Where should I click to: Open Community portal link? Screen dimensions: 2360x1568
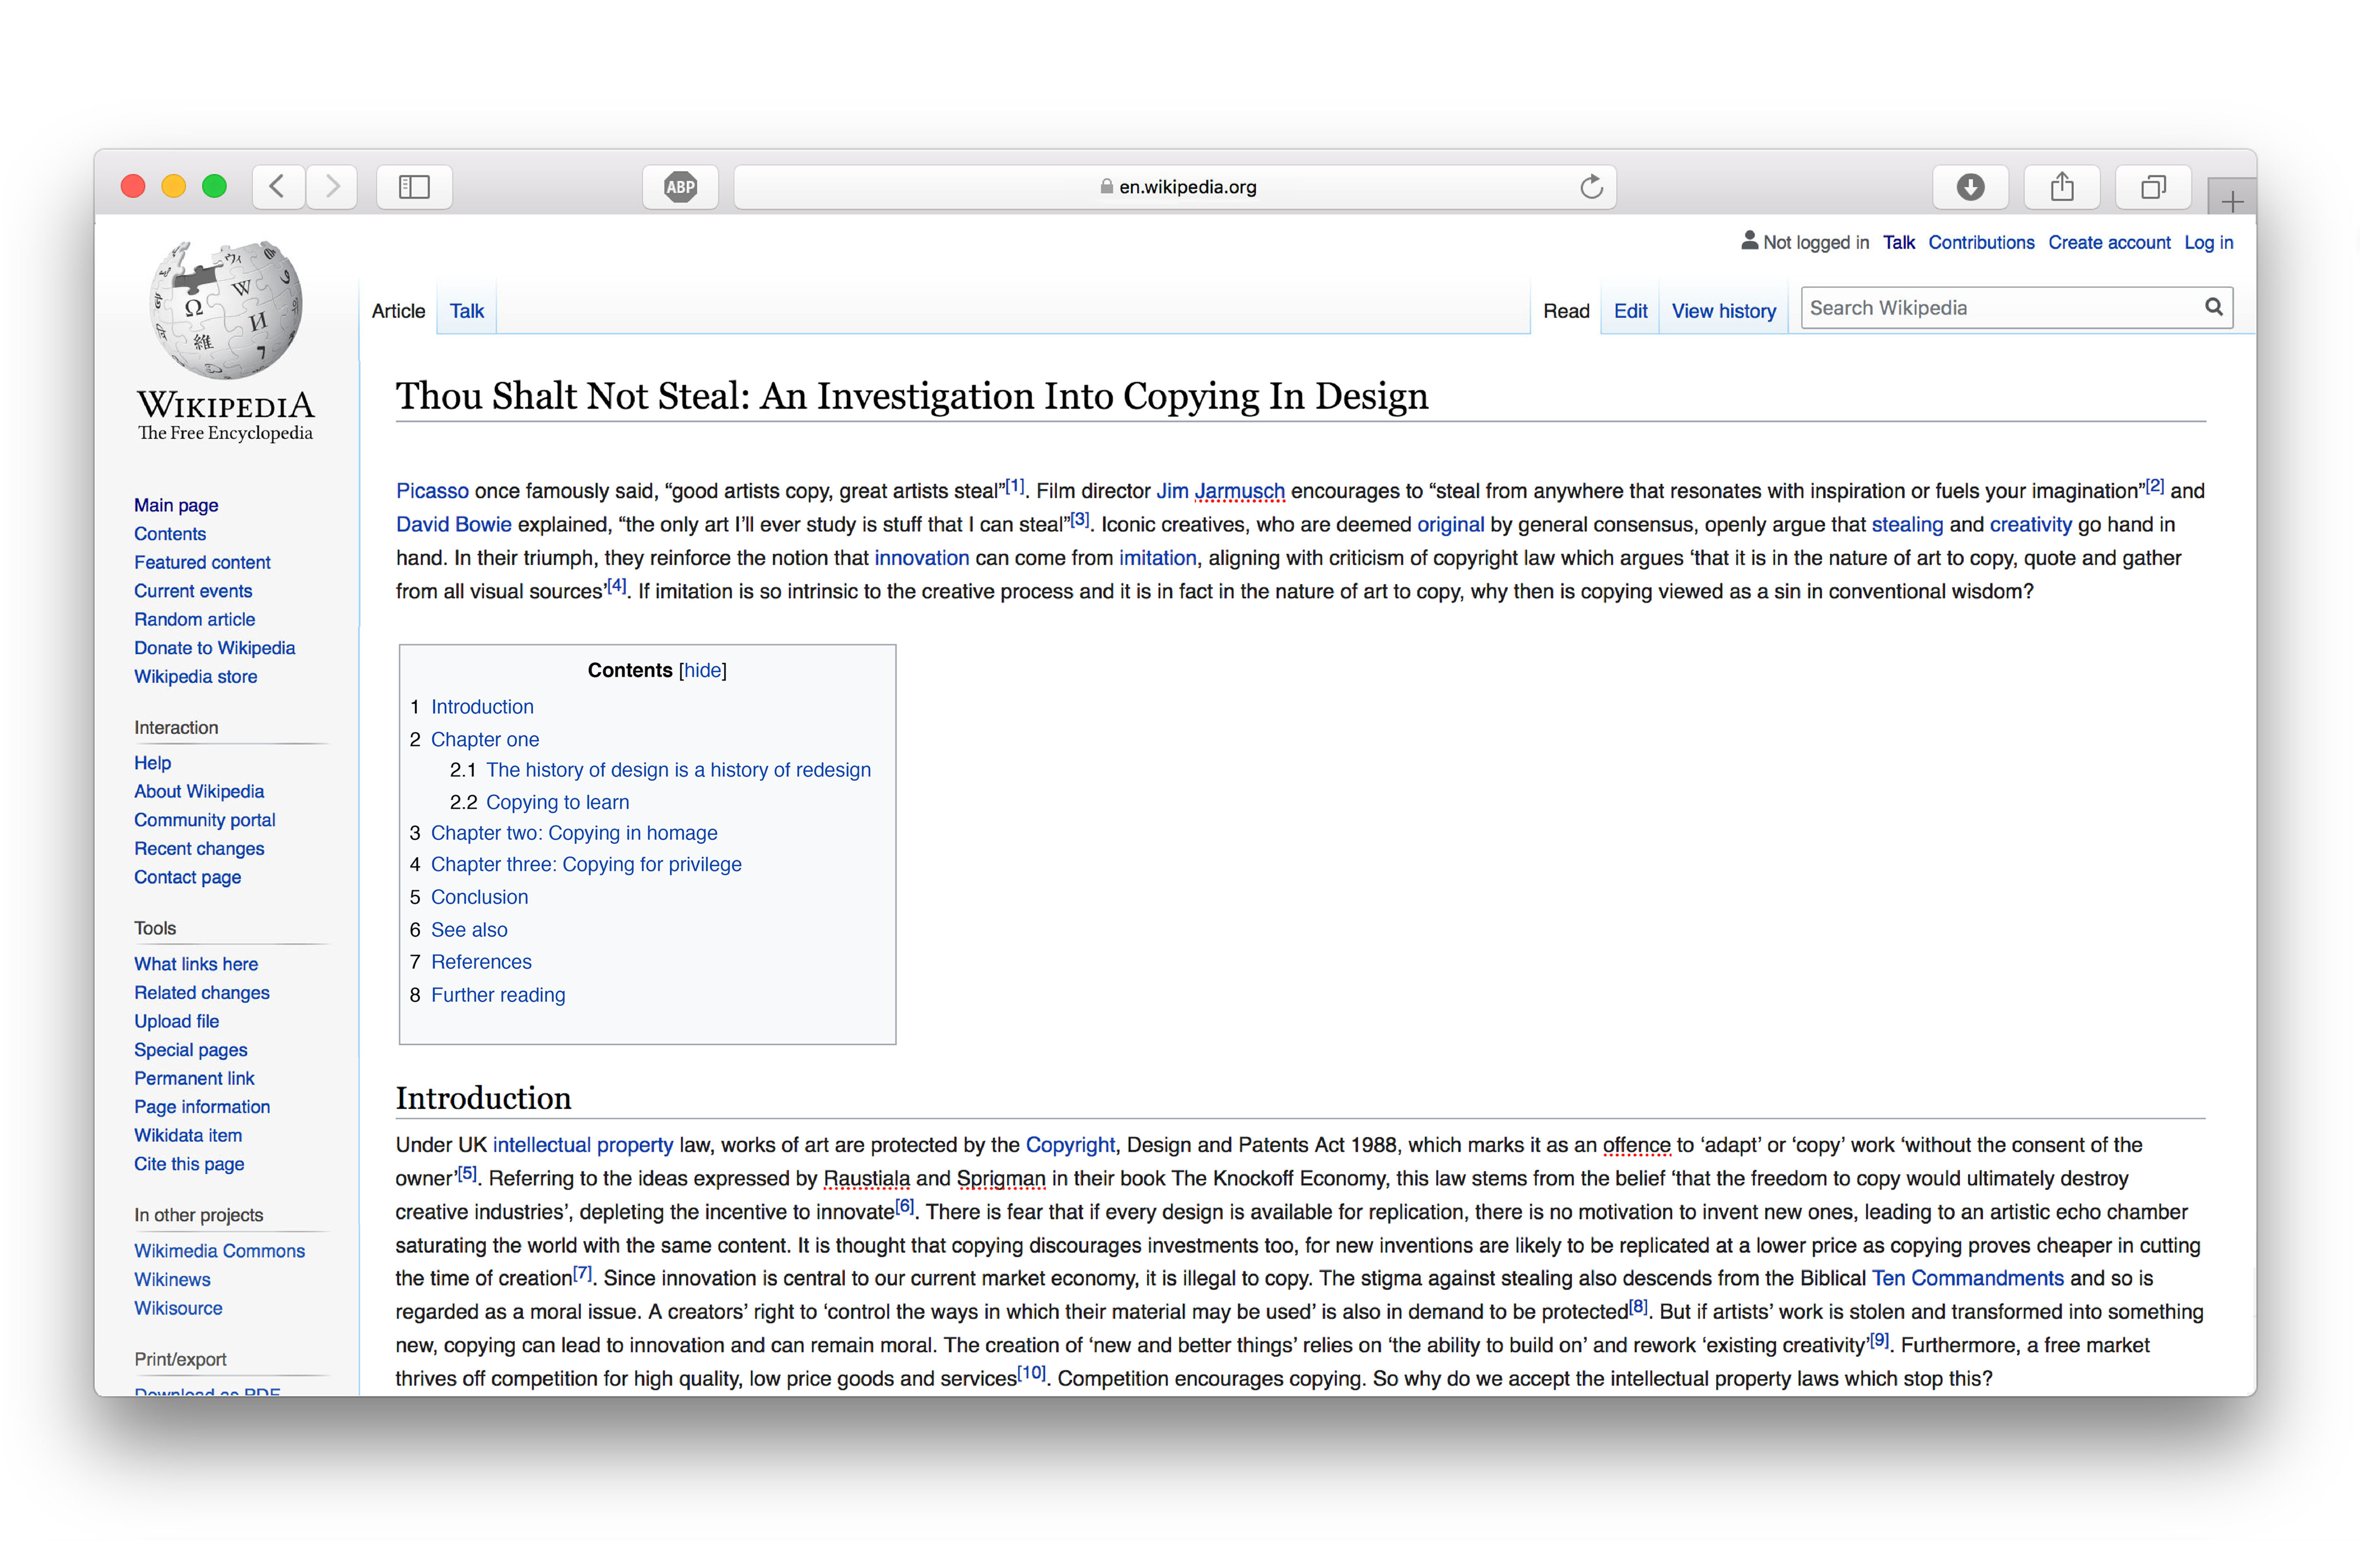coord(204,820)
